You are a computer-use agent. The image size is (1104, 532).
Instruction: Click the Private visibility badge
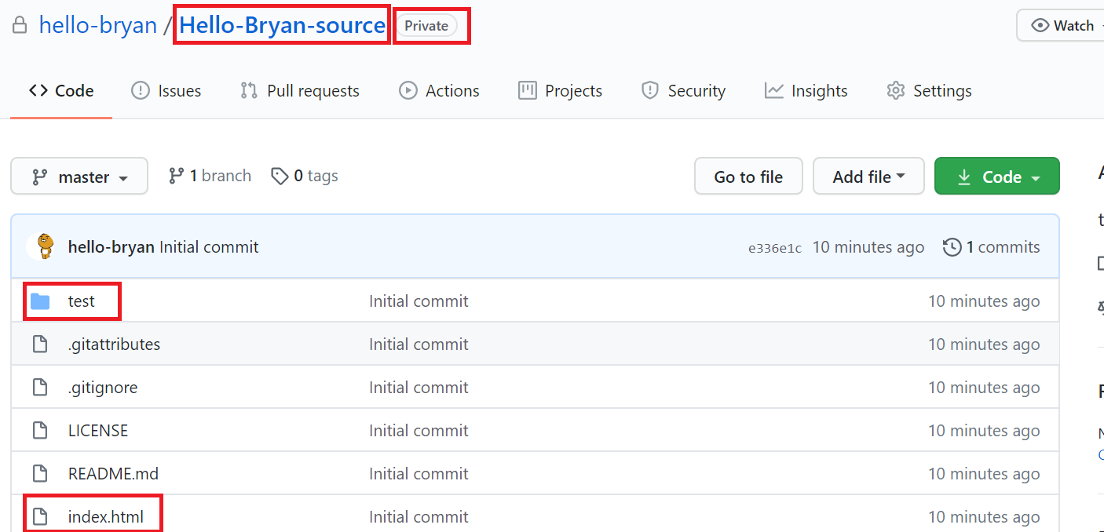coord(426,26)
